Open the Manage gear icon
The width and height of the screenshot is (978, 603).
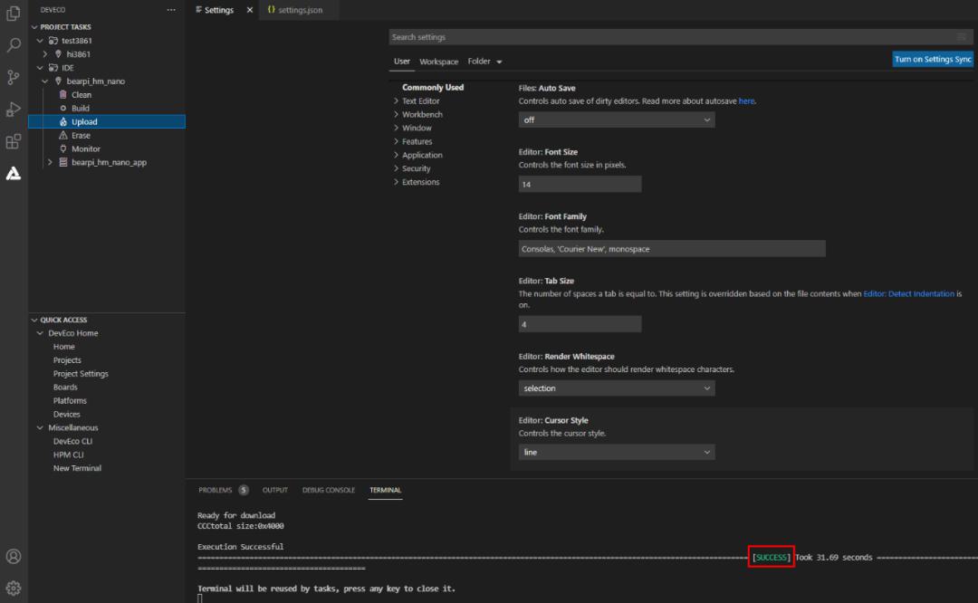[x=13, y=588]
